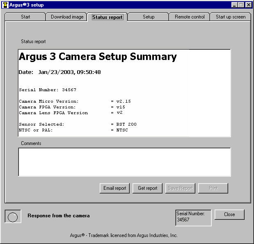Click the greyed-out Print button
Screen dimensions: 254x244
[x=213, y=188]
